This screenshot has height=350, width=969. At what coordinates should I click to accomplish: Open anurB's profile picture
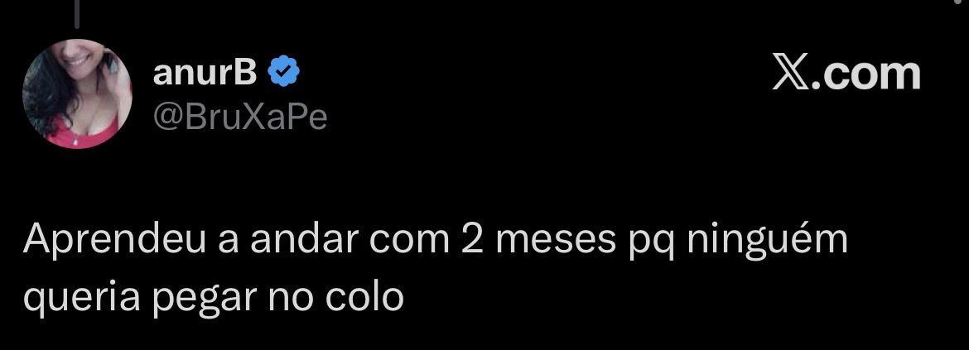[77, 93]
